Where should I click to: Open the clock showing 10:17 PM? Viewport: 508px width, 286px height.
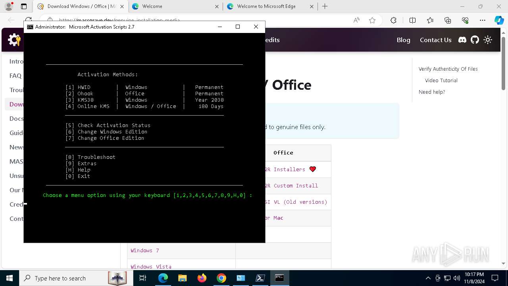tap(474, 278)
